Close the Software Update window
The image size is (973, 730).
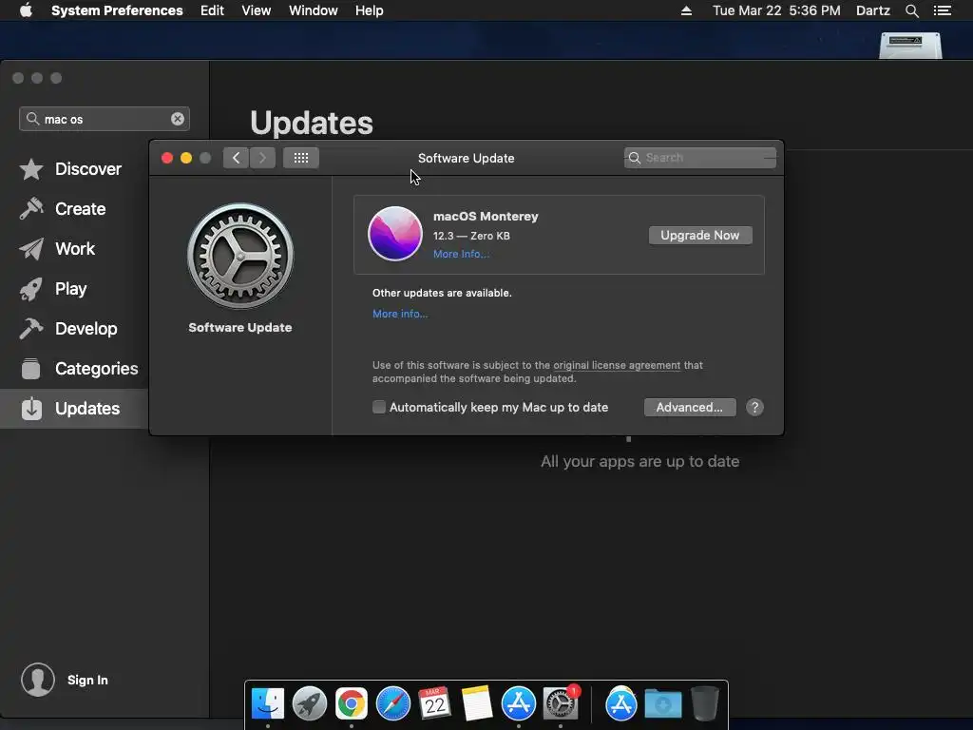[167, 158]
